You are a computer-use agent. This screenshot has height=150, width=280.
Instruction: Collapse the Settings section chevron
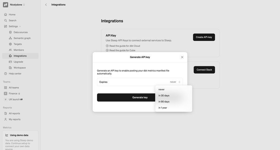(20, 26)
